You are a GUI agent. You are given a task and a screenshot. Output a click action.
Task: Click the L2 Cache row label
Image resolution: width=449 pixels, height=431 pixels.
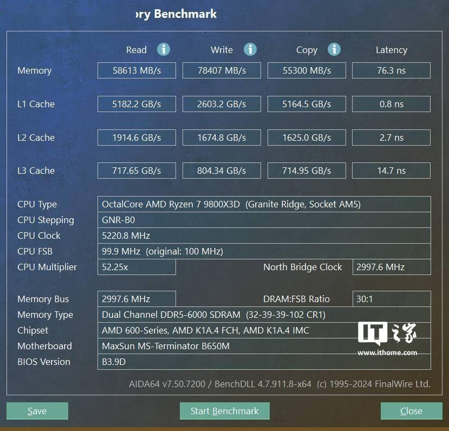point(36,138)
